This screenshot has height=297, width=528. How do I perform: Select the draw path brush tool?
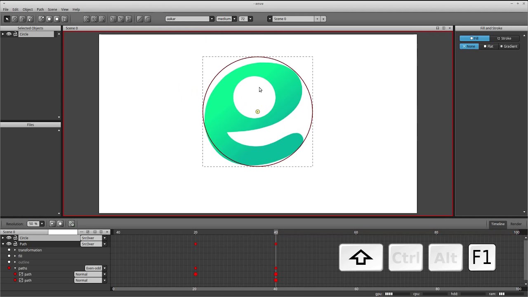[x=30, y=19]
